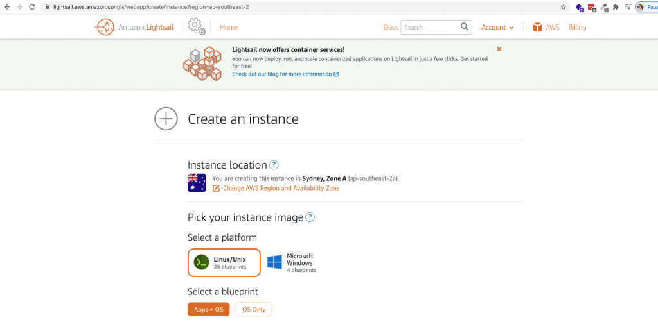Open help for Pick your instance image
The height and width of the screenshot is (322, 658).
point(310,217)
